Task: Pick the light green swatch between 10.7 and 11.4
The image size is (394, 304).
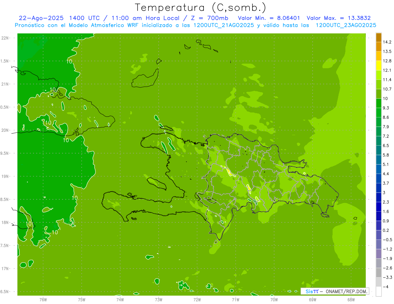Action: click(379, 84)
